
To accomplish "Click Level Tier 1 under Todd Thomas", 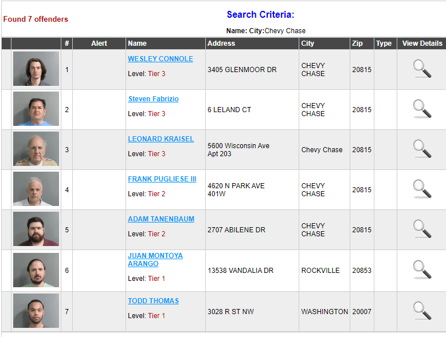I will tap(147, 315).
